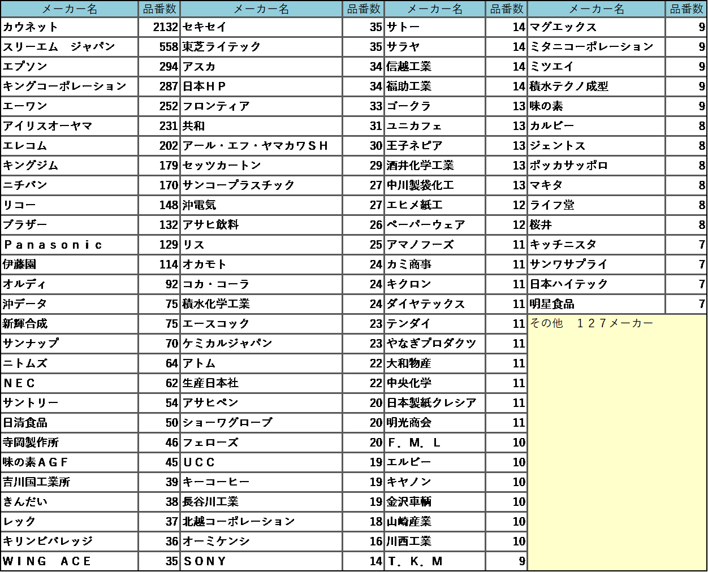Select the マキタ cell
Viewport: 708px width, 572px height.
[597, 185]
